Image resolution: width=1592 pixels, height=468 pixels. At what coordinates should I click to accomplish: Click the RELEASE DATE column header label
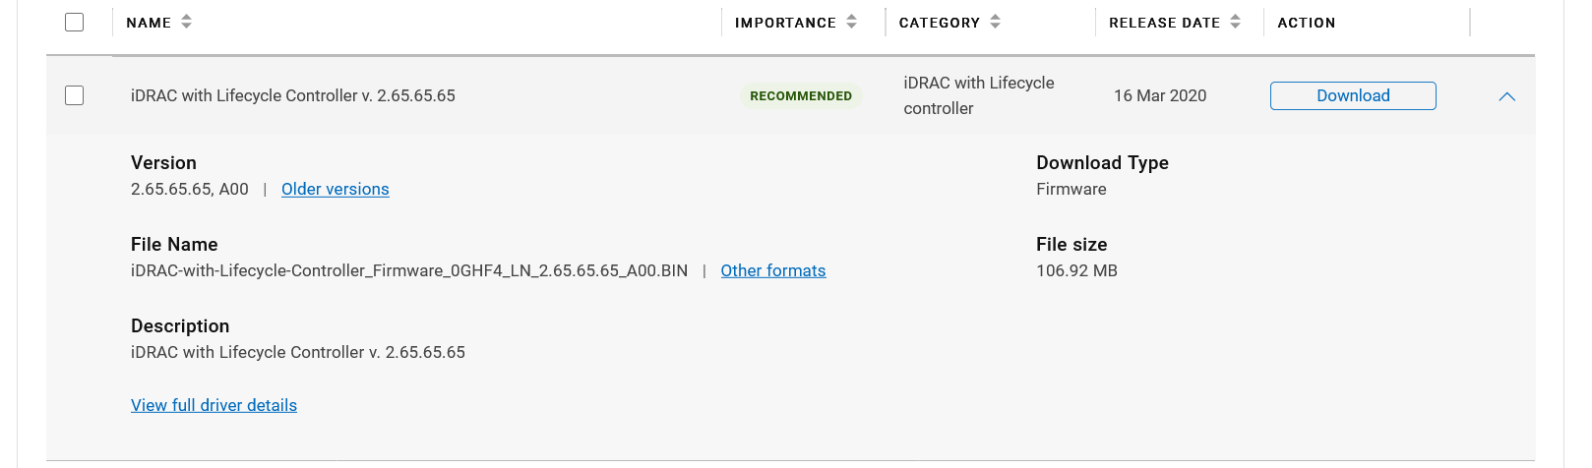[1164, 23]
